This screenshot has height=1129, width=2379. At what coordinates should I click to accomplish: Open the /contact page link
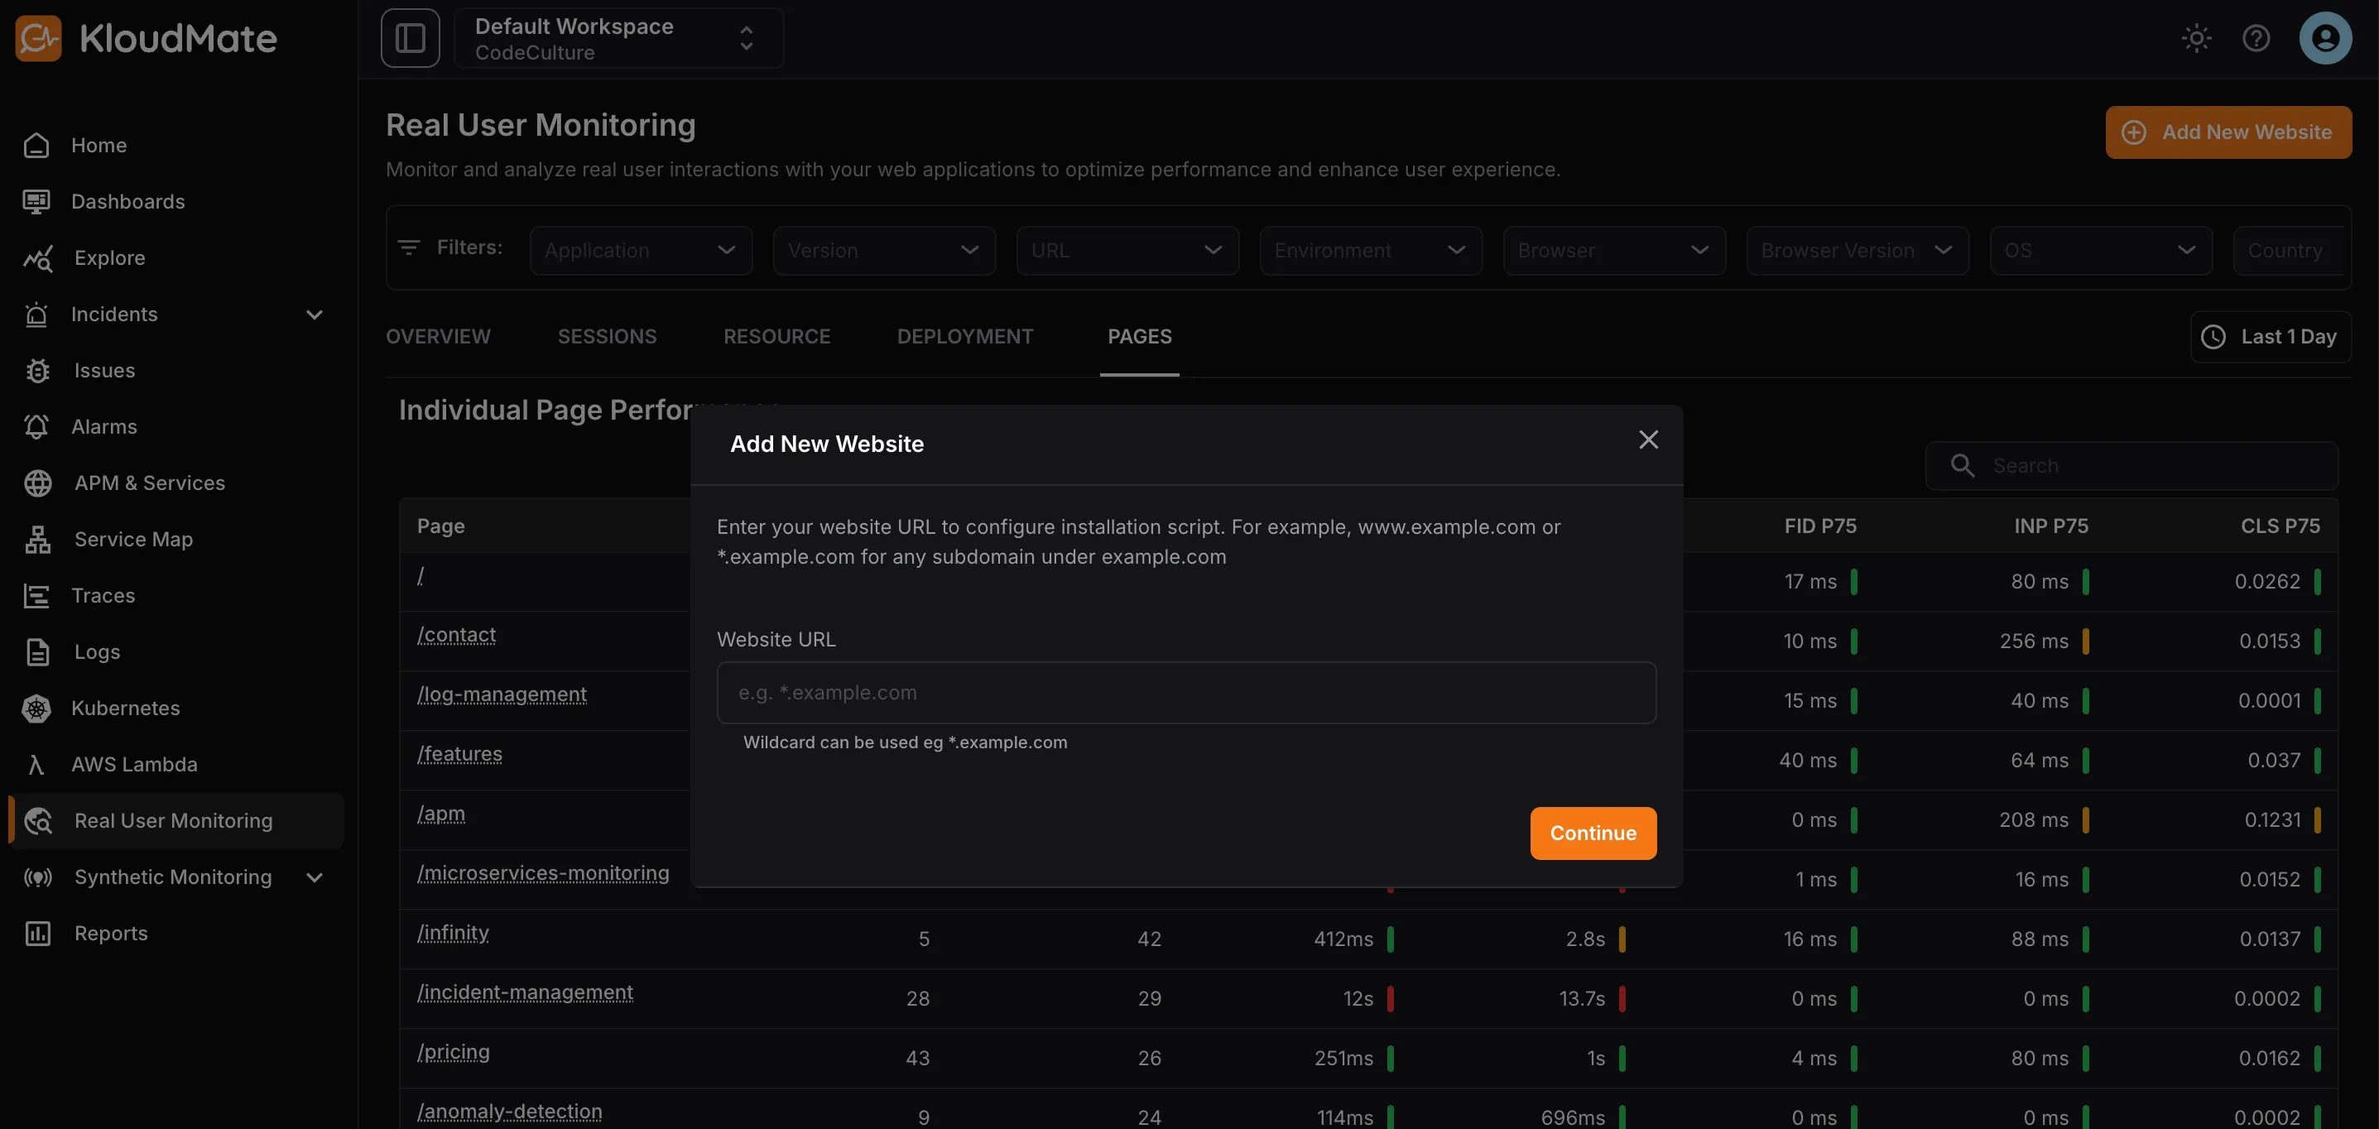tap(456, 635)
